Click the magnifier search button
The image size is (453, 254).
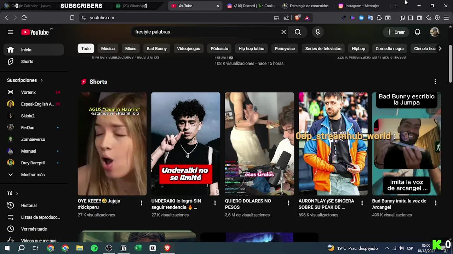point(298,32)
